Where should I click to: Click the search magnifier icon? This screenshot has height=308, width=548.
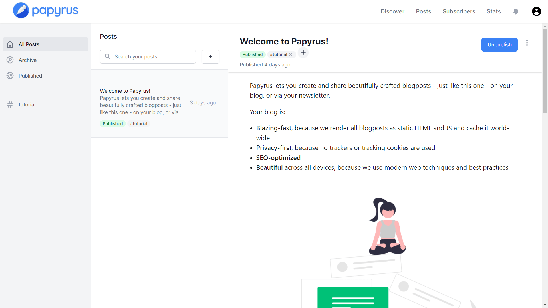pos(108,56)
